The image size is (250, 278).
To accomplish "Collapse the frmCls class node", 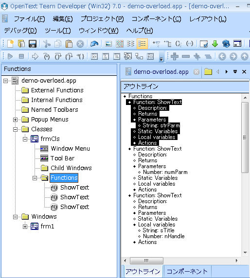I will [x=25, y=139].
